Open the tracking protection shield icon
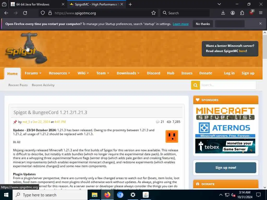The image size is (267, 200). 43,13
